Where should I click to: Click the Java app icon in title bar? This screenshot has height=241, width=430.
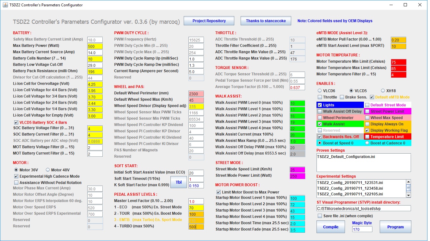coord(5,5)
